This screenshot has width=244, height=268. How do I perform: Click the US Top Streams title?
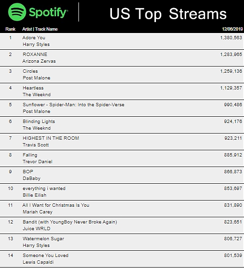pos(168,14)
